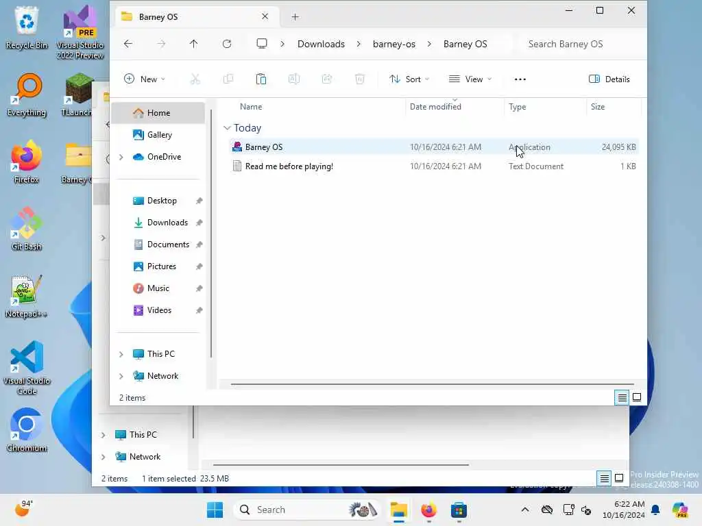Click the chevron after barney-os in address bar

click(429, 44)
